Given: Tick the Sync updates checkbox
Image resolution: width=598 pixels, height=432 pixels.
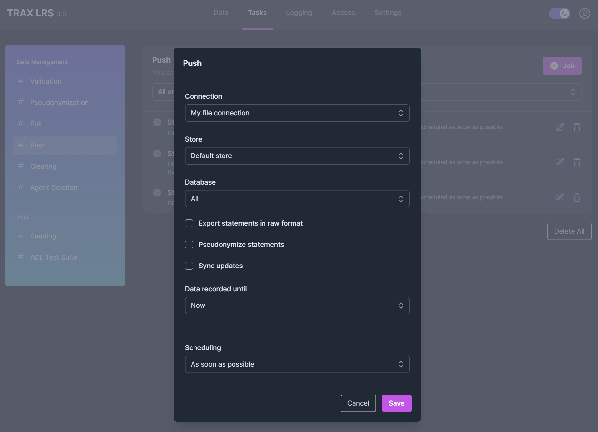Looking at the screenshot, I should 189,266.
